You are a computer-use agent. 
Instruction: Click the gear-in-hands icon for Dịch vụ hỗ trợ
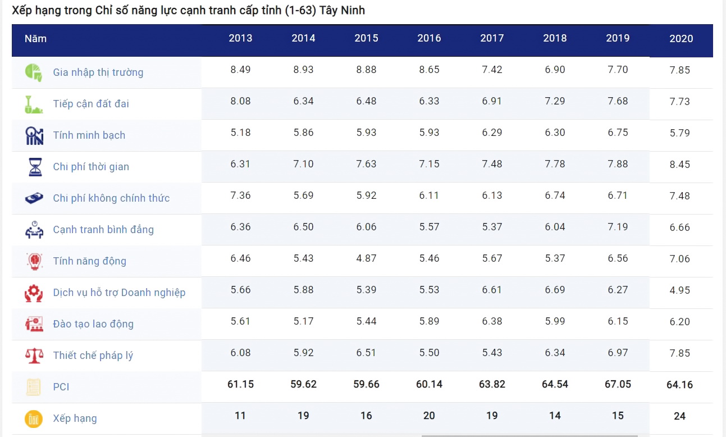tap(34, 293)
